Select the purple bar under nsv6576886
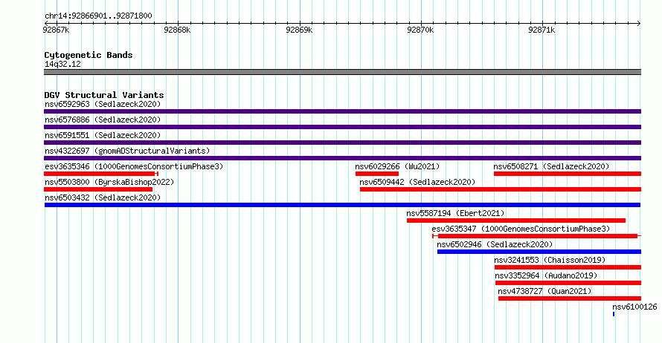The image size is (662, 343). 342,127
